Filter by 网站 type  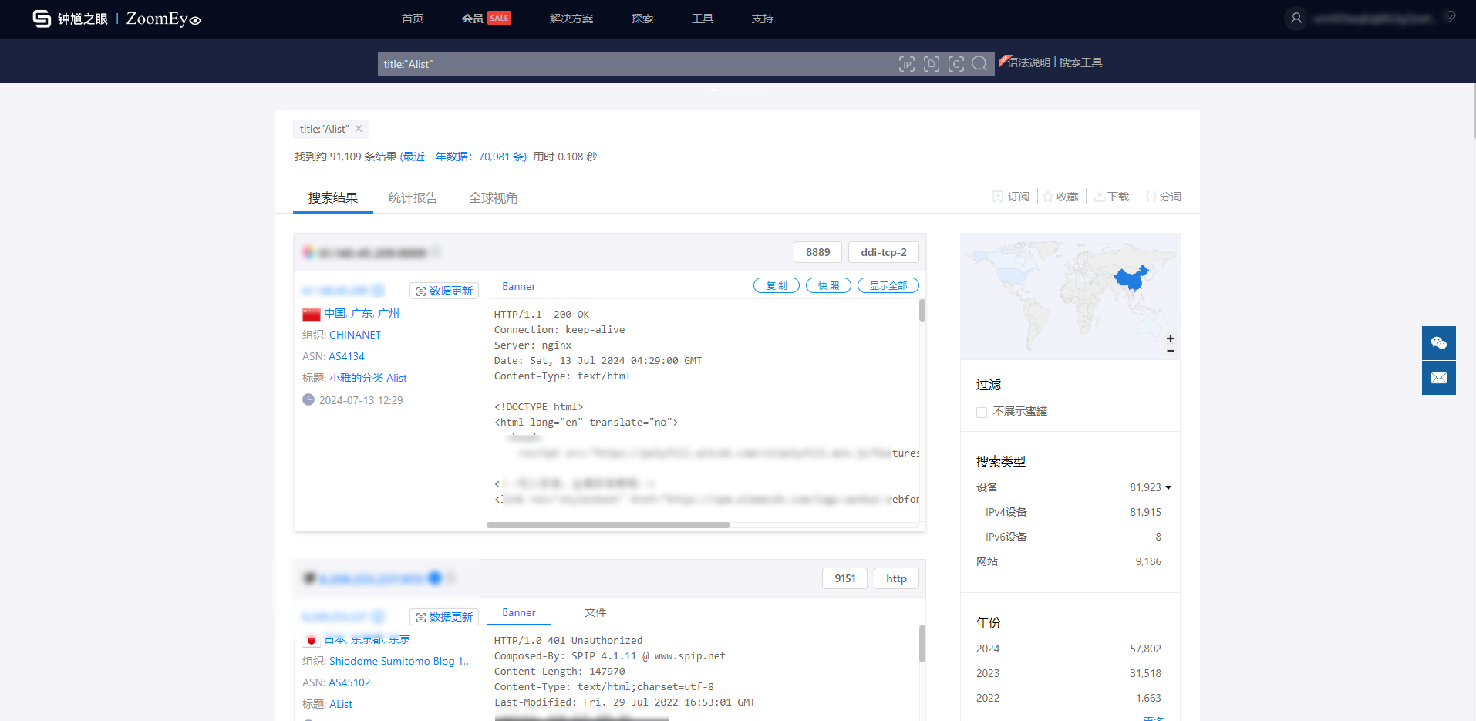(x=987, y=561)
